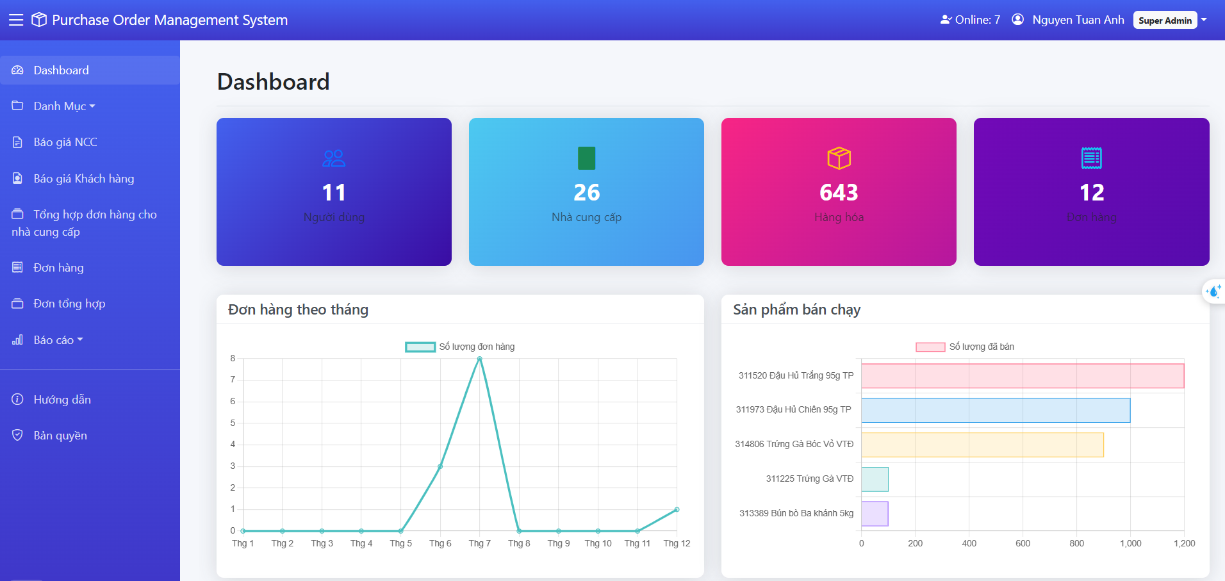Screen dimensions: 1225x581
Task: Toggle the hamburger sidebar menu
Action: 16,20
